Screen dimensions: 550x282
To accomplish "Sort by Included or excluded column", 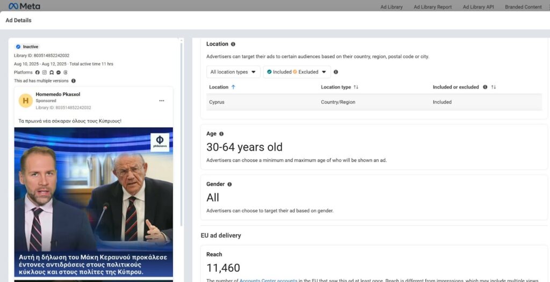I will (494, 87).
